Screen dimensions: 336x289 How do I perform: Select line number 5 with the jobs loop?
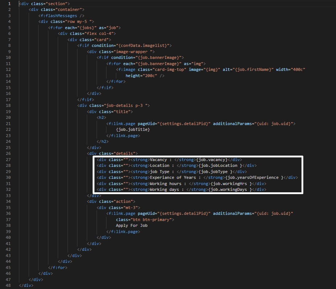tap(9, 28)
